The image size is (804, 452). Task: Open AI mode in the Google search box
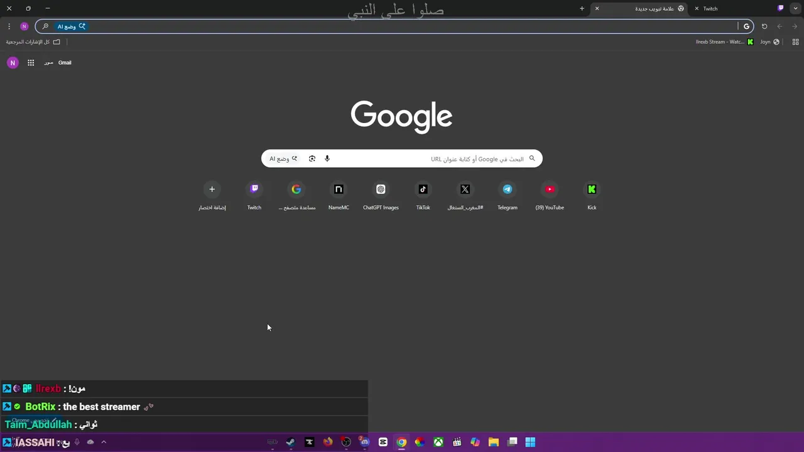coord(283,159)
